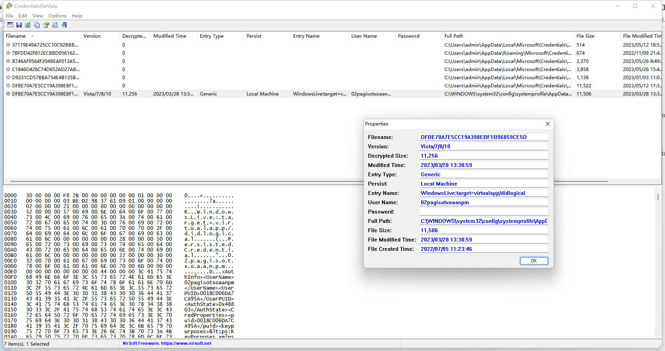Open the Advanced Options toolbar icon
The width and height of the screenshot is (665, 351).
pyautogui.click(x=10, y=25)
